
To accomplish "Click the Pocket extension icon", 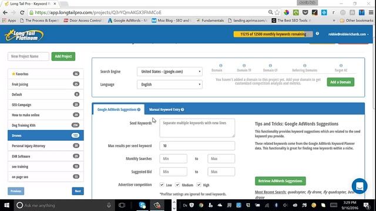I will (305, 12).
